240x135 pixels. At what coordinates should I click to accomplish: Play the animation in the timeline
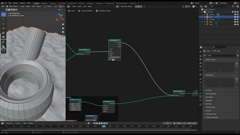[102, 123]
